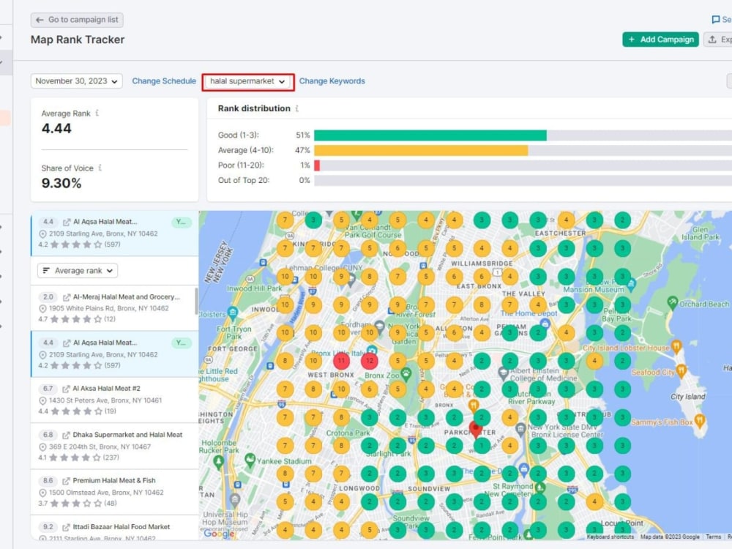Open the Average rank sort dropdown

[78, 271]
